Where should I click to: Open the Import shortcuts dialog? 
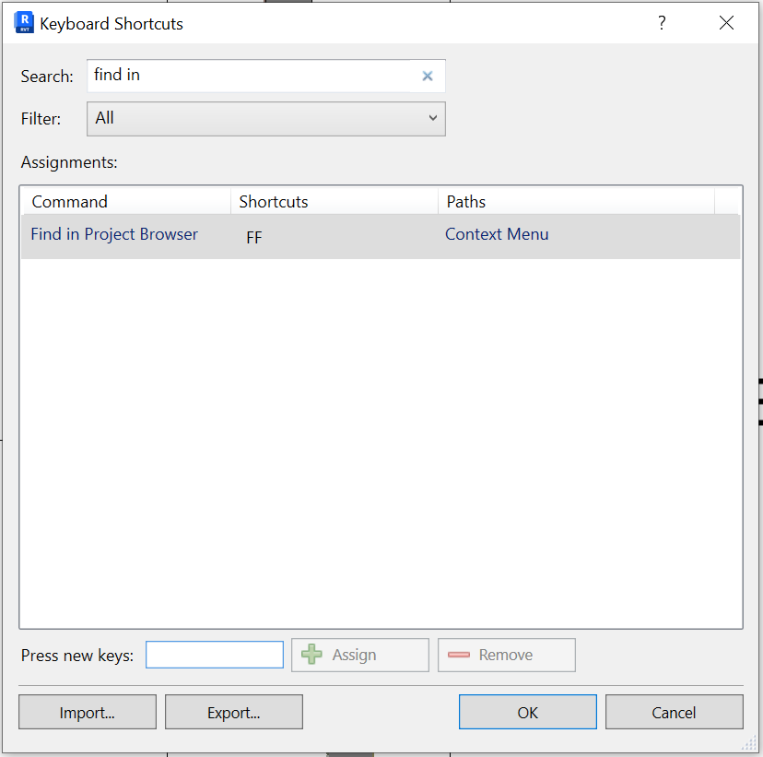coord(87,712)
